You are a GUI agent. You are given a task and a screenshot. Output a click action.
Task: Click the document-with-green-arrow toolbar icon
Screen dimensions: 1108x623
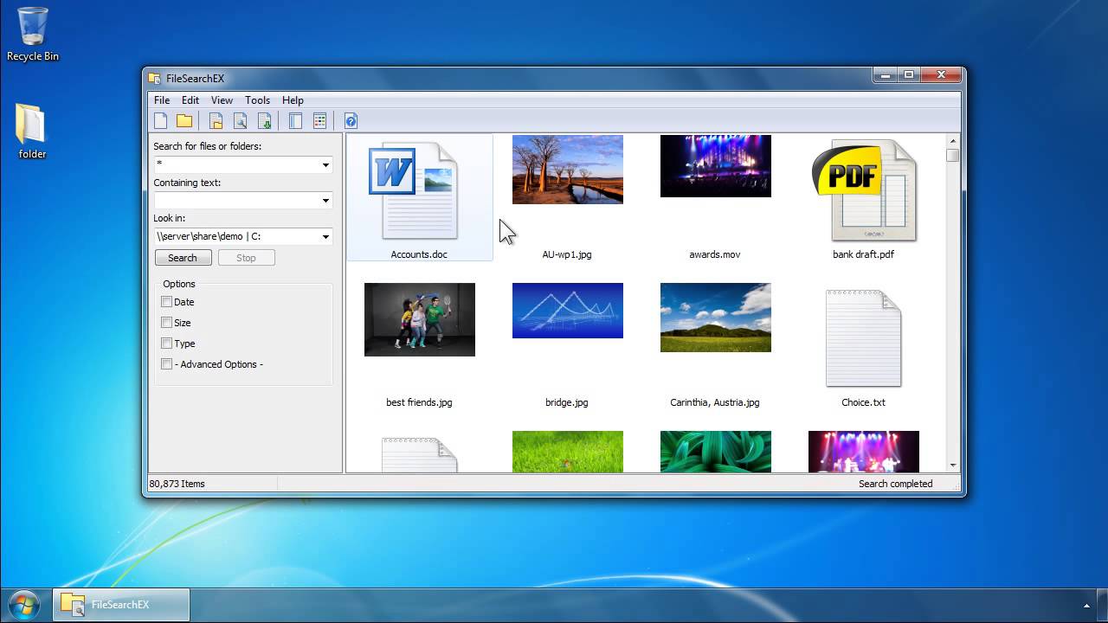coord(265,121)
